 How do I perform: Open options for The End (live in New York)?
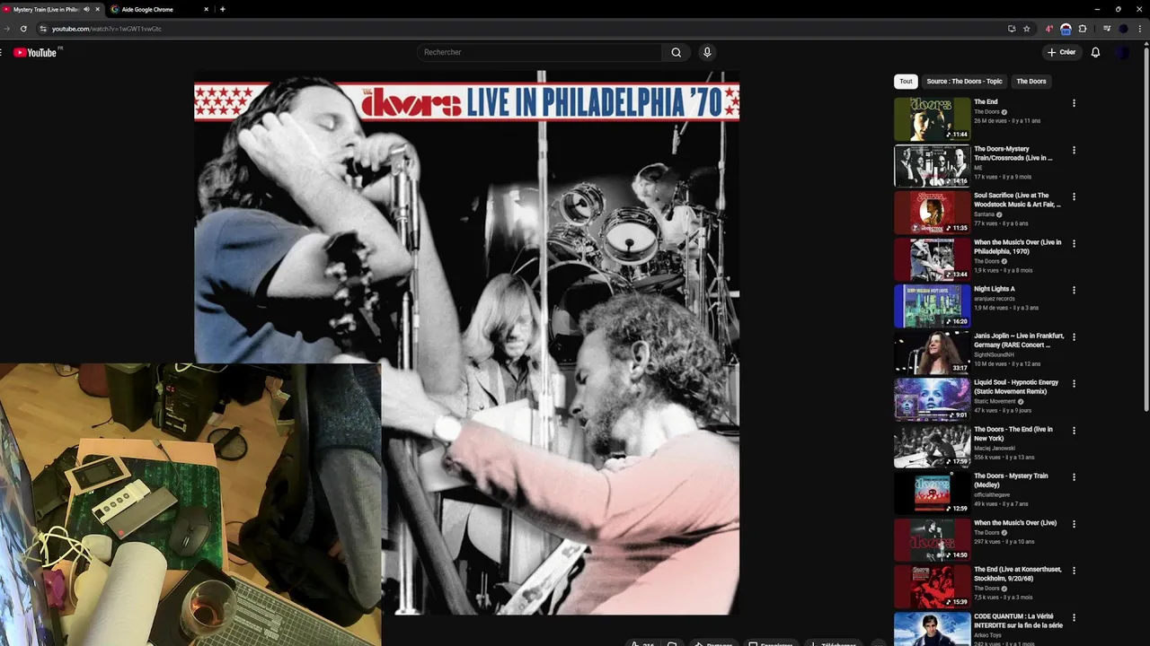1074,431
